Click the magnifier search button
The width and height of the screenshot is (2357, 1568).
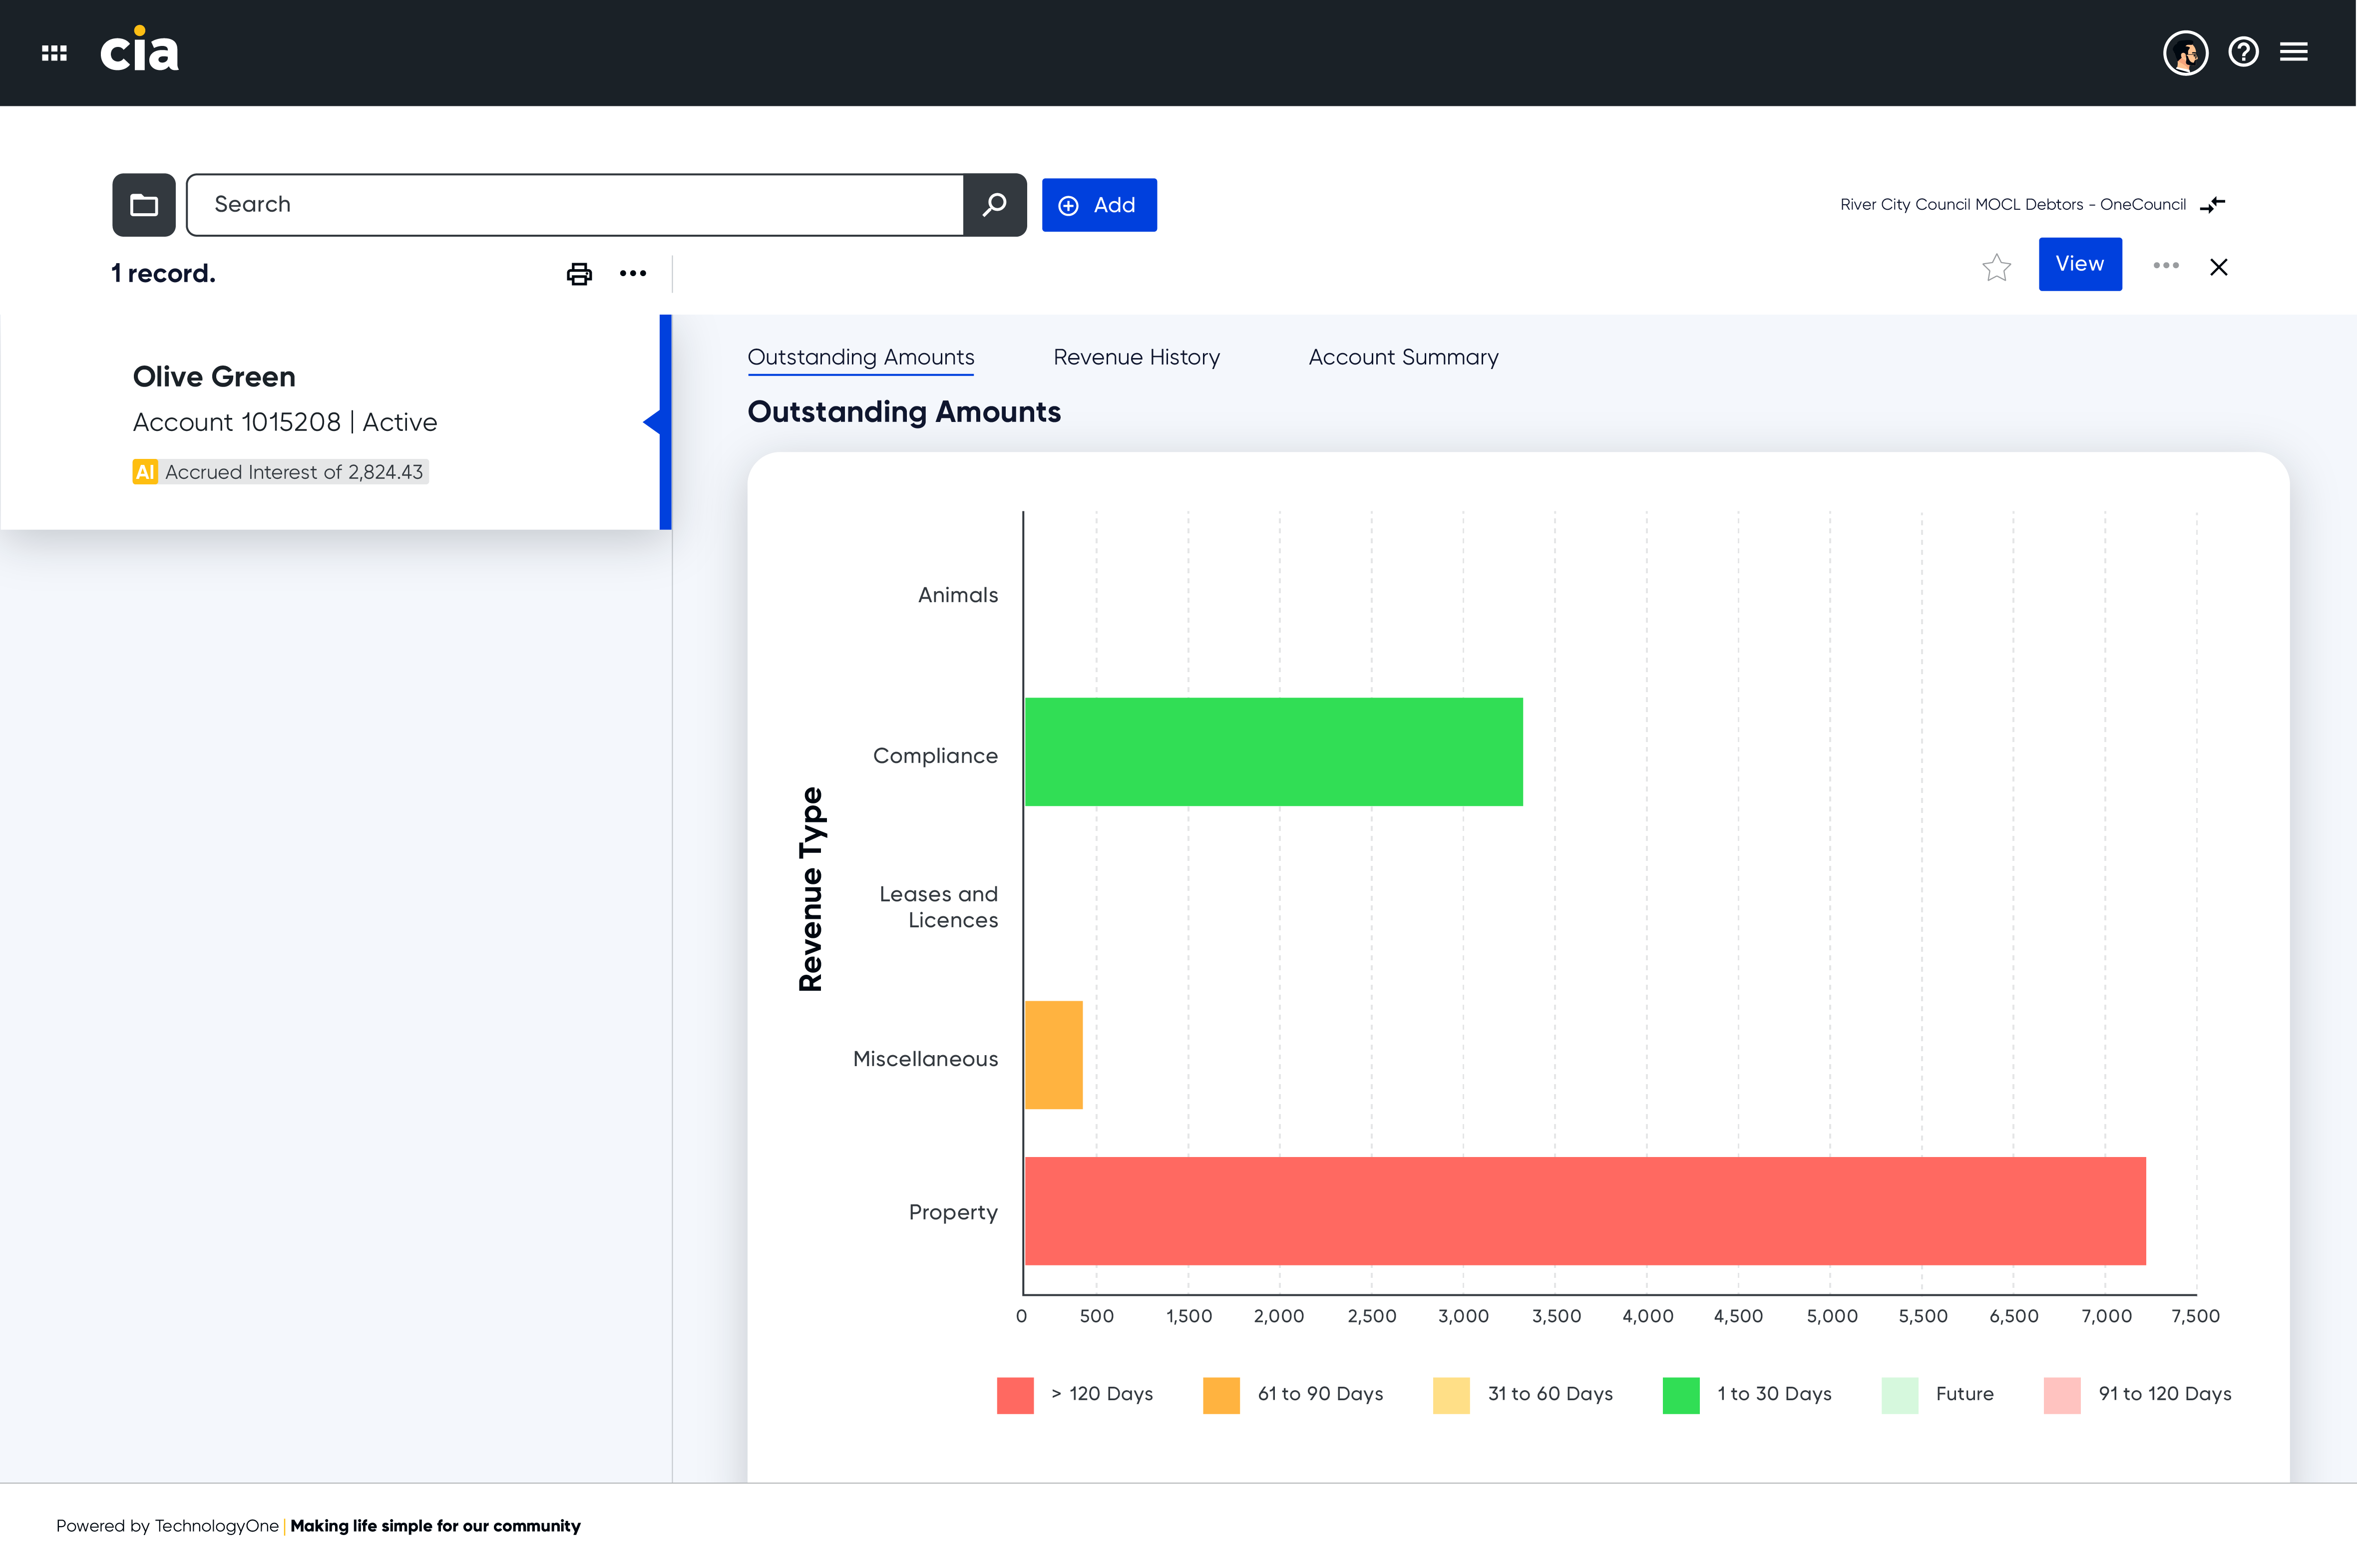pos(995,205)
